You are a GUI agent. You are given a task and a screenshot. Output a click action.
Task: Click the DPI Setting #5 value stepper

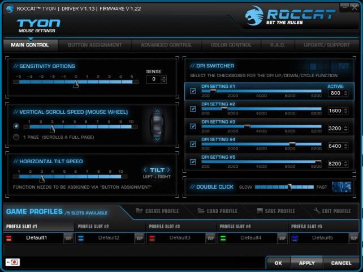(x=345, y=164)
